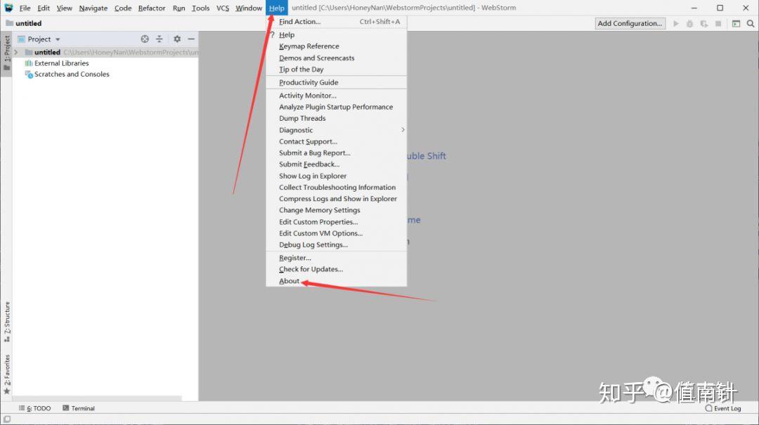Open the Navigate menu
The width and height of the screenshot is (759, 425).
tap(93, 8)
